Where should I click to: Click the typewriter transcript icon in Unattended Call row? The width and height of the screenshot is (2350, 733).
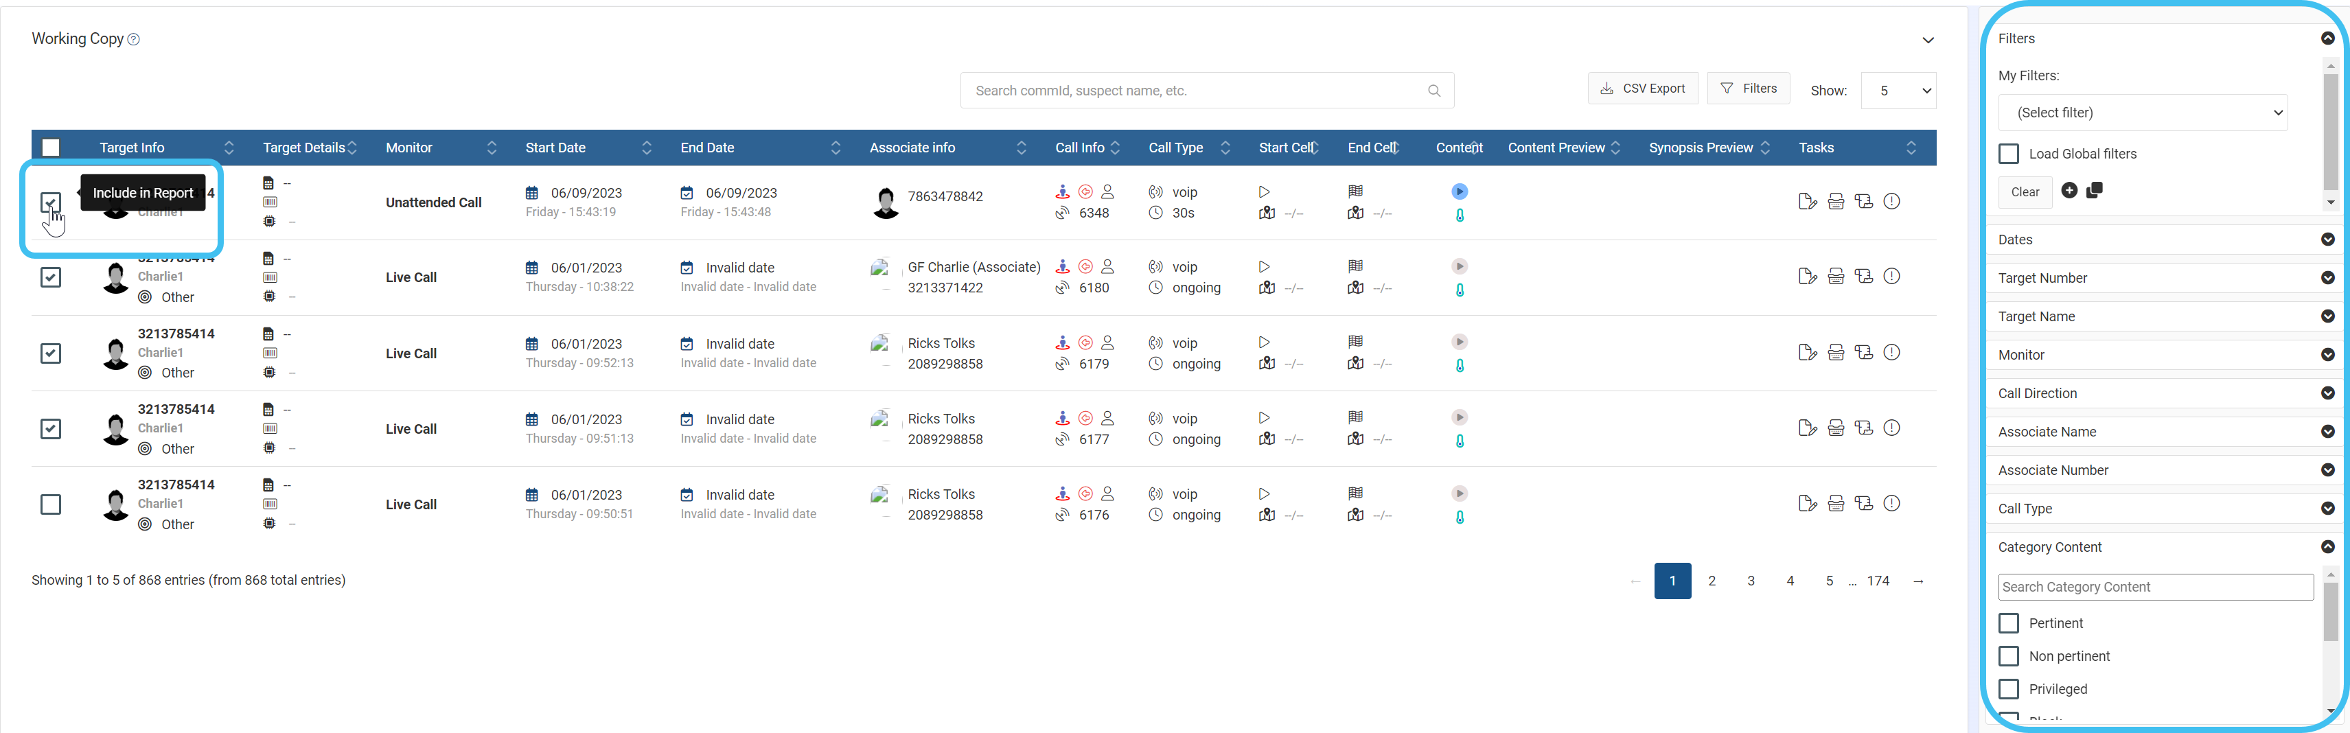click(1836, 202)
